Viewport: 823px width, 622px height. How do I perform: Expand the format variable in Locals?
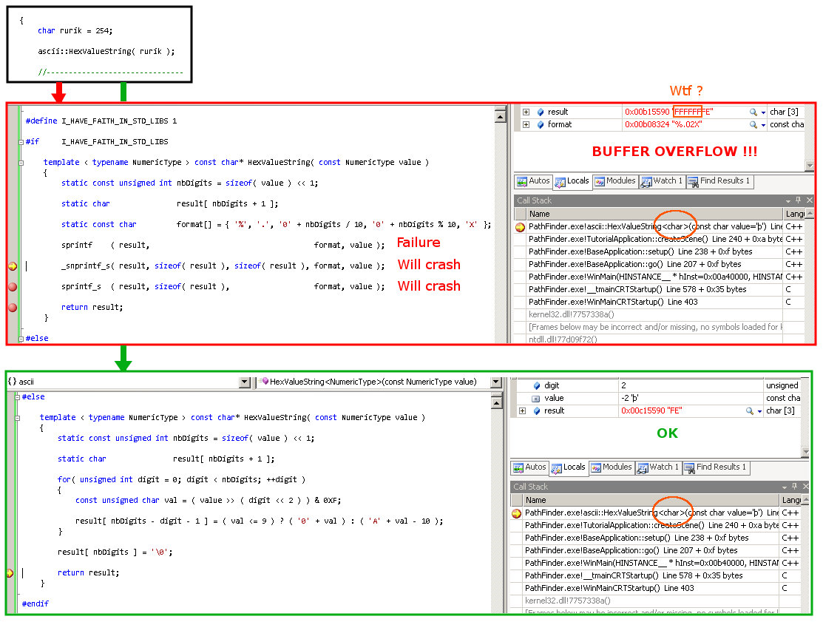pyautogui.click(x=526, y=125)
